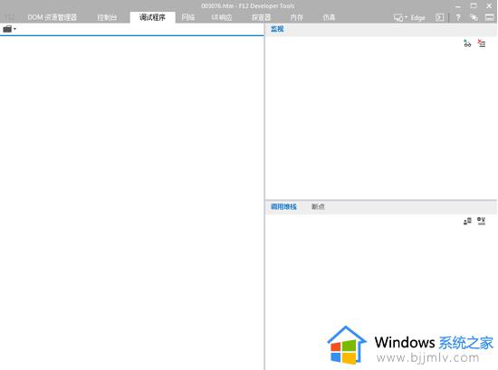Go to the 内存 memory tab
The image size is (498, 370).
(296, 17)
